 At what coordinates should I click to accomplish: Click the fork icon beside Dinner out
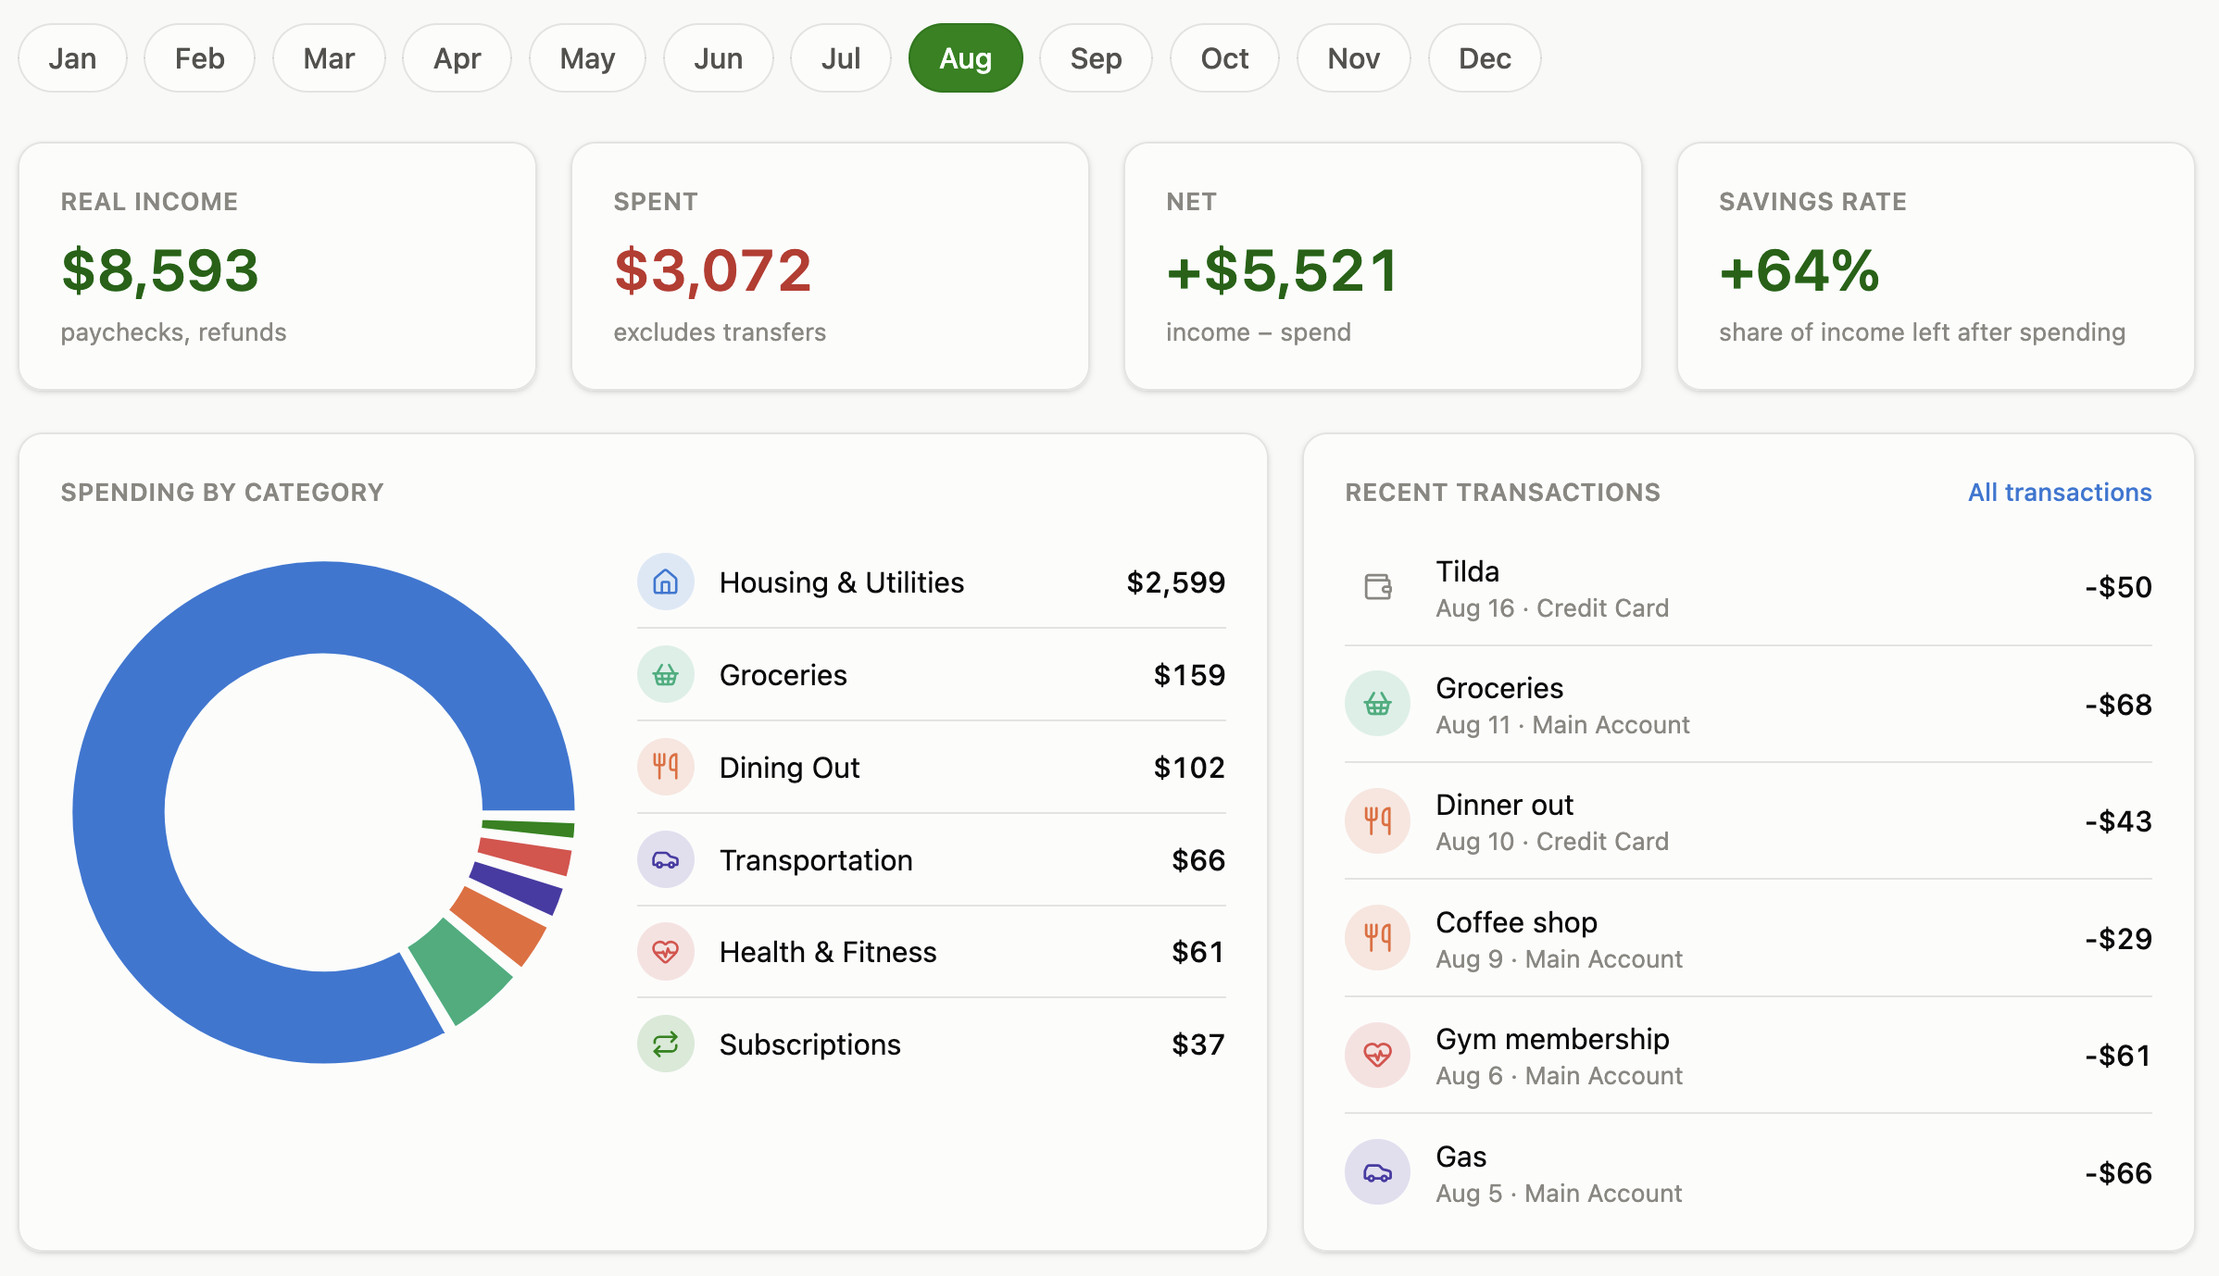(1378, 820)
